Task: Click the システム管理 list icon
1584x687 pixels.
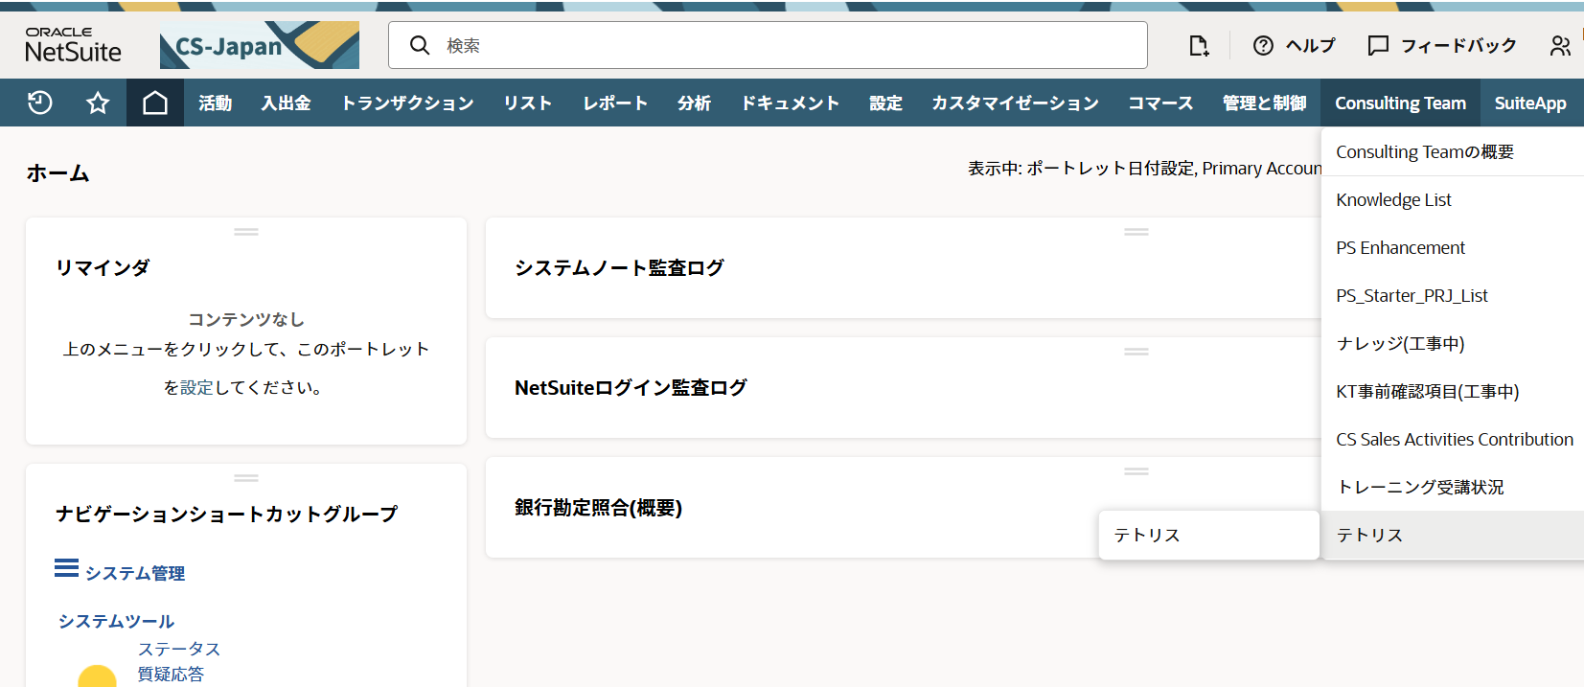Action: click(66, 568)
